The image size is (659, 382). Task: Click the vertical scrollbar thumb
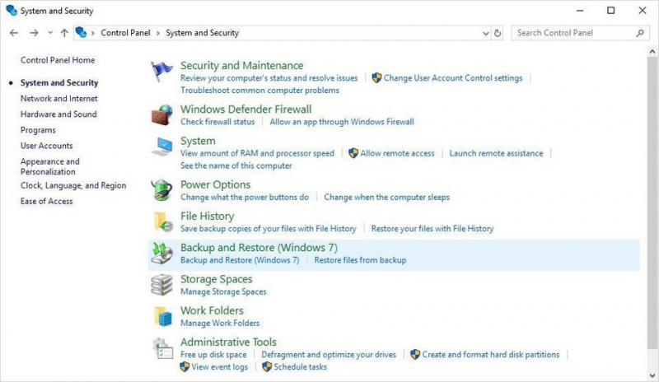click(x=652, y=204)
